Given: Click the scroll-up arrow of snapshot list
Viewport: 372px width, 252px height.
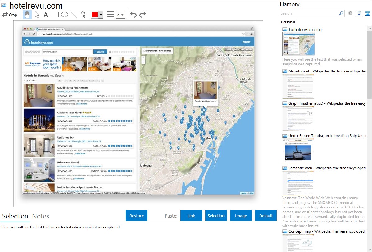Looking at the screenshot, I should 370,29.
